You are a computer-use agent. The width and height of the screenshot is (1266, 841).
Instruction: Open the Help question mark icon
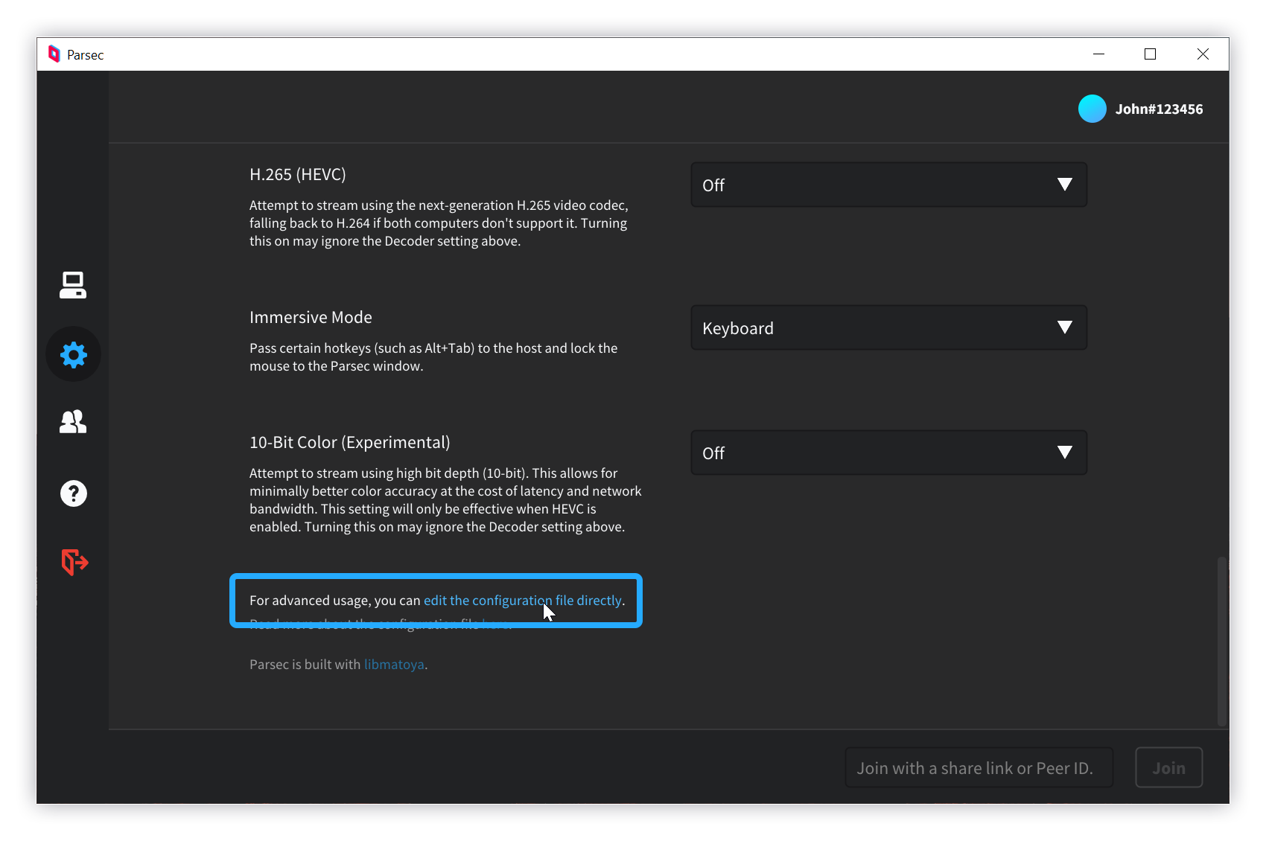tap(73, 493)
